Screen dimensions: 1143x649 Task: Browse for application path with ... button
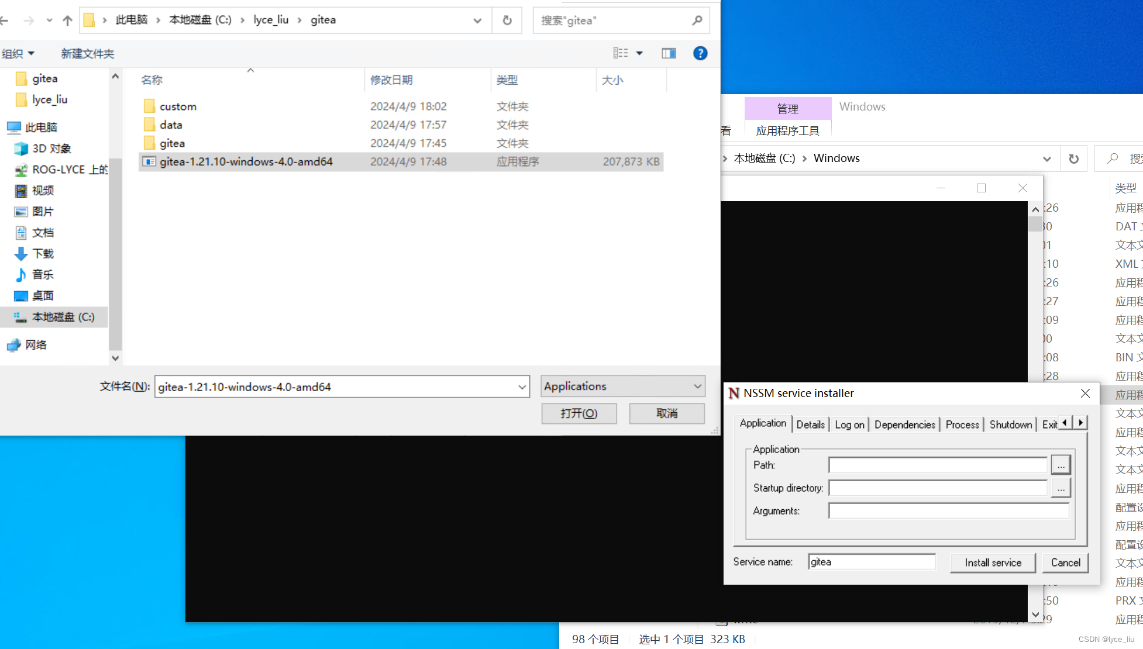pyautogui.click(x=1061, y=465)
